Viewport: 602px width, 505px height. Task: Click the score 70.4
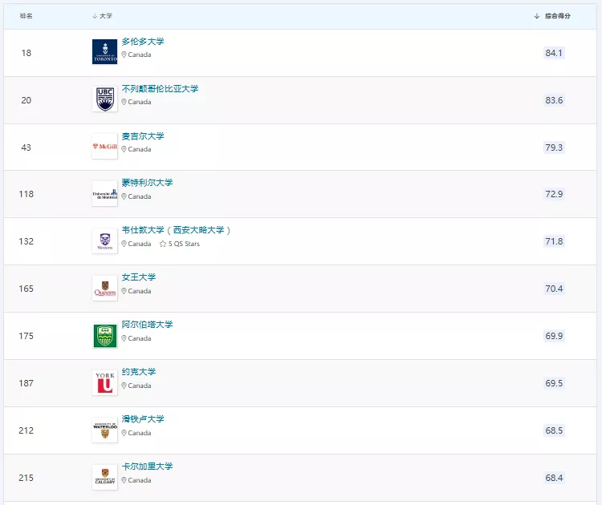tap(554, 289)
